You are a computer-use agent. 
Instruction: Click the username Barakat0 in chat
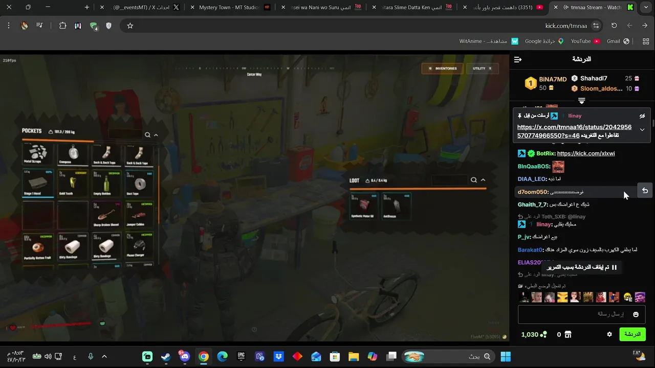click(530, 250)
